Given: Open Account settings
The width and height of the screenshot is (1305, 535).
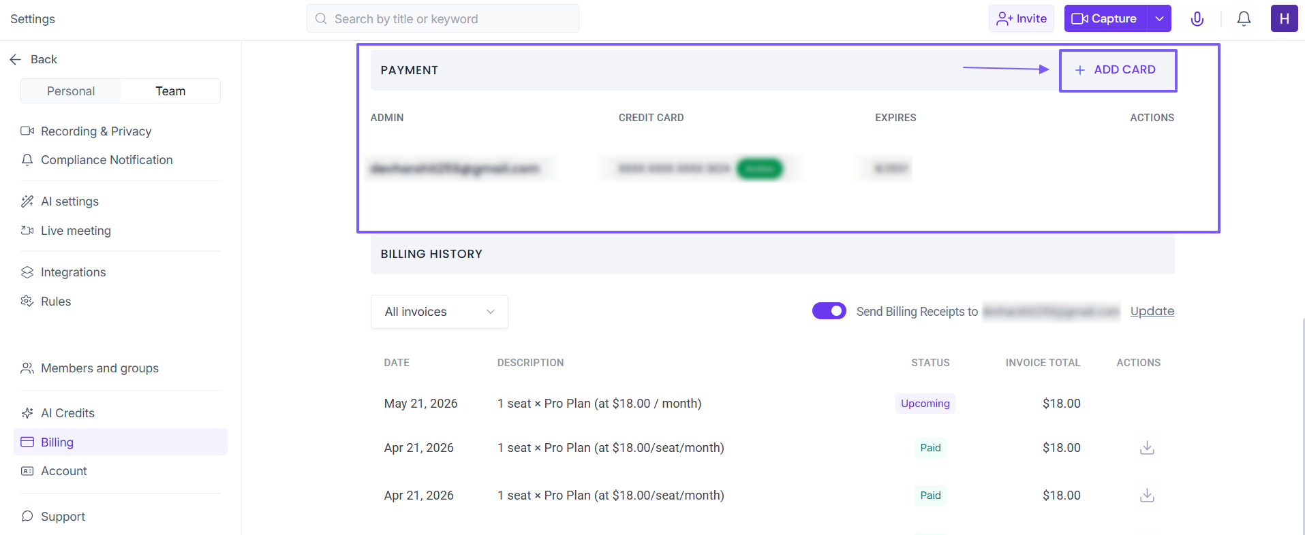Looking at the screenshot, I should point(54,471).
